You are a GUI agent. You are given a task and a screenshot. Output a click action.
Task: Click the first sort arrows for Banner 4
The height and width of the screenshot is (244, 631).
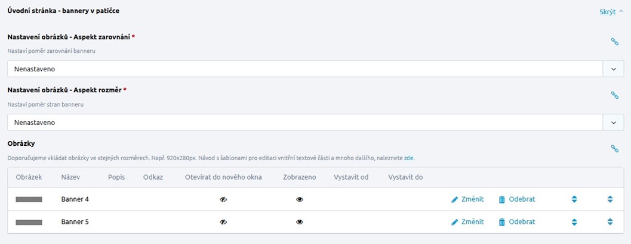(574, 199)
